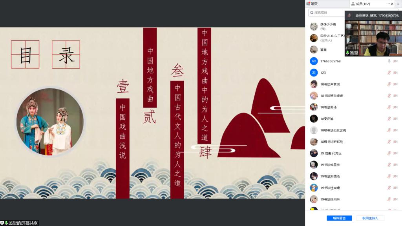The image size is (402, 226).
Task: Click the blue 解除静音 unmute button
Action: point(339,218)
